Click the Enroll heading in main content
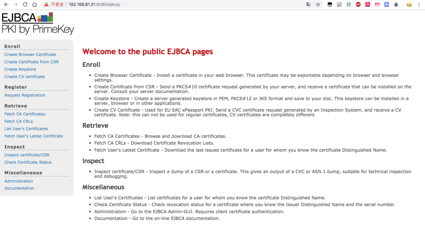The height and width of the screenshot is (227, 425). (x=91, y=65)
